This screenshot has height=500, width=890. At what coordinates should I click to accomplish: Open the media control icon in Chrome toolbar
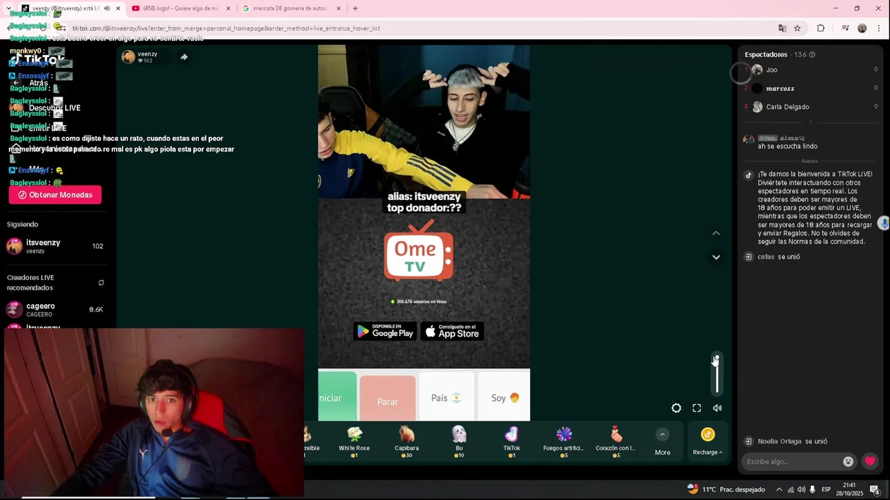coord(845,28)
